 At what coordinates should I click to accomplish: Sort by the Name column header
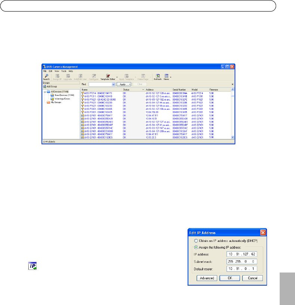[101, 90]
